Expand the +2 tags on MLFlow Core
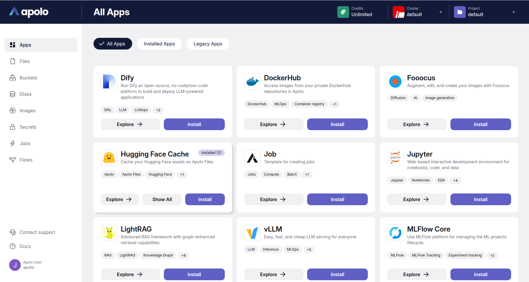This screenshot has height=282, width=529. [492, 255]
